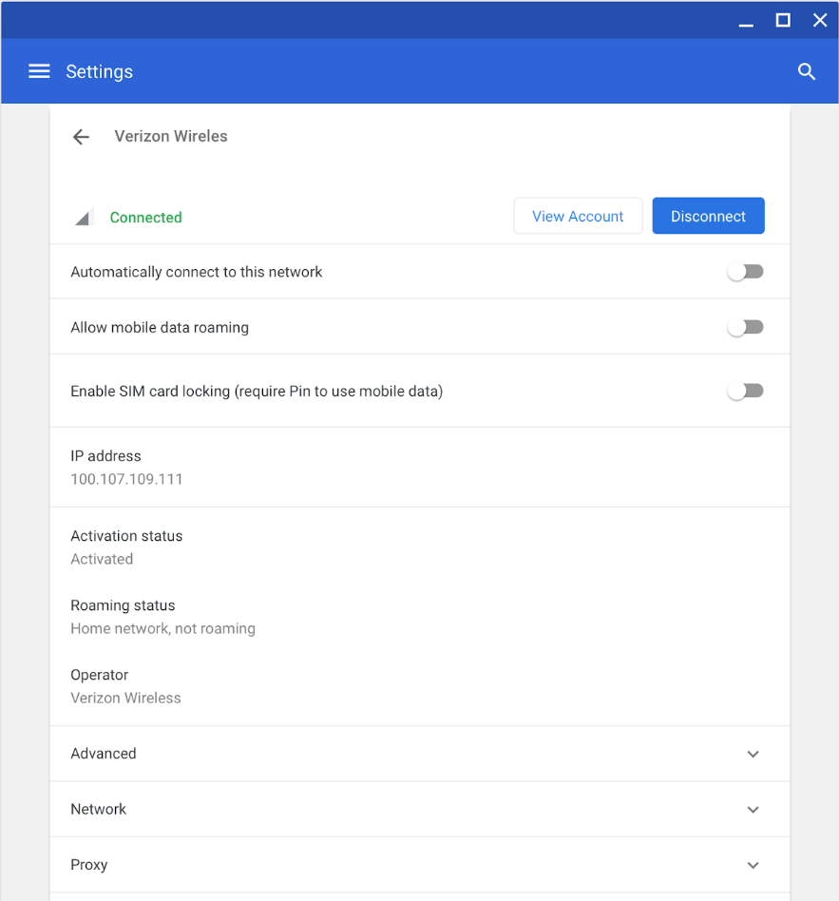Click the Settings title text

click(x=100, y=72)
